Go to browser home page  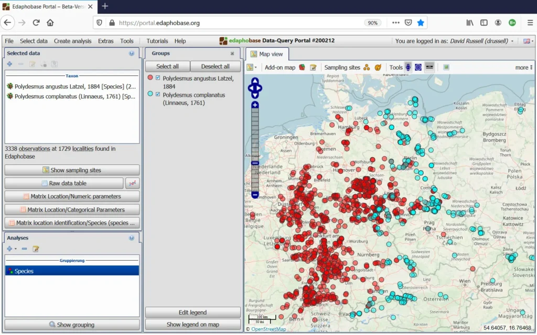pos(50,23)
